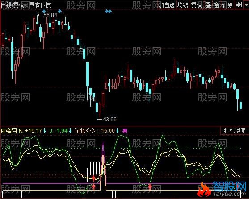Viewport: 249px width, 199px height.
Task: Open the 窗 window option
Action: point(217,5)
